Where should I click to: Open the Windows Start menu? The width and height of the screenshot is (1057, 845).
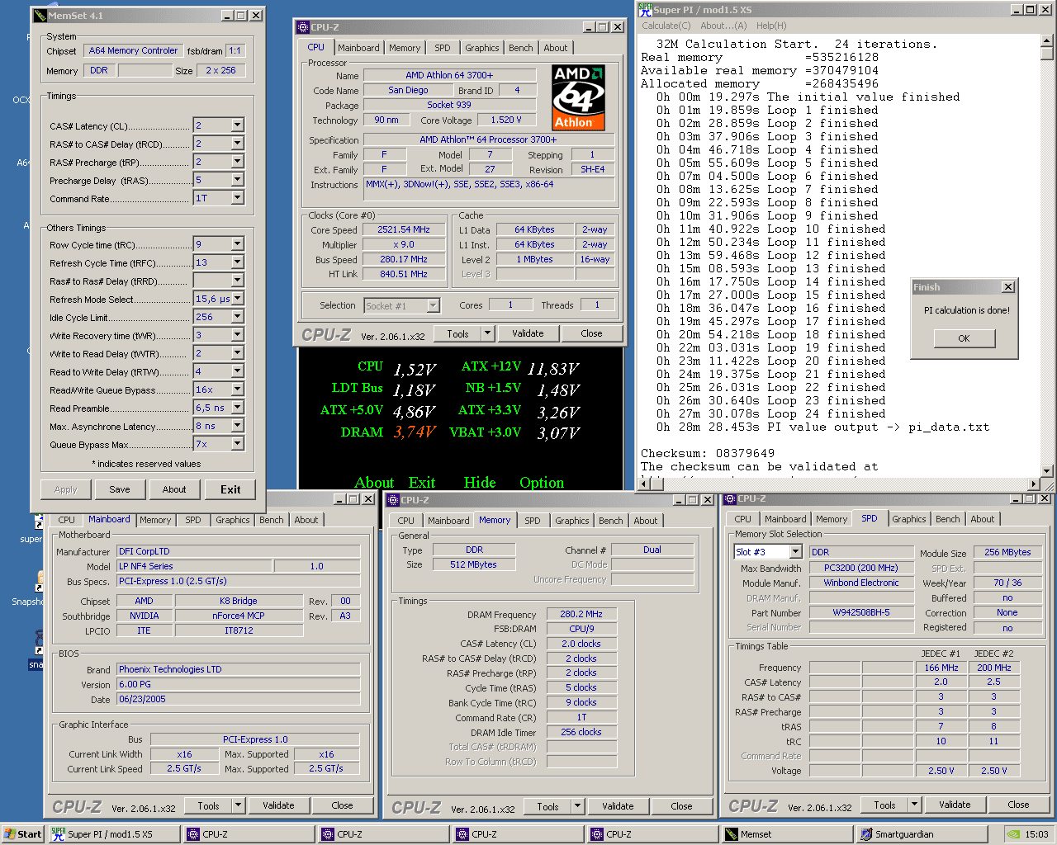[x=23, y=834]
